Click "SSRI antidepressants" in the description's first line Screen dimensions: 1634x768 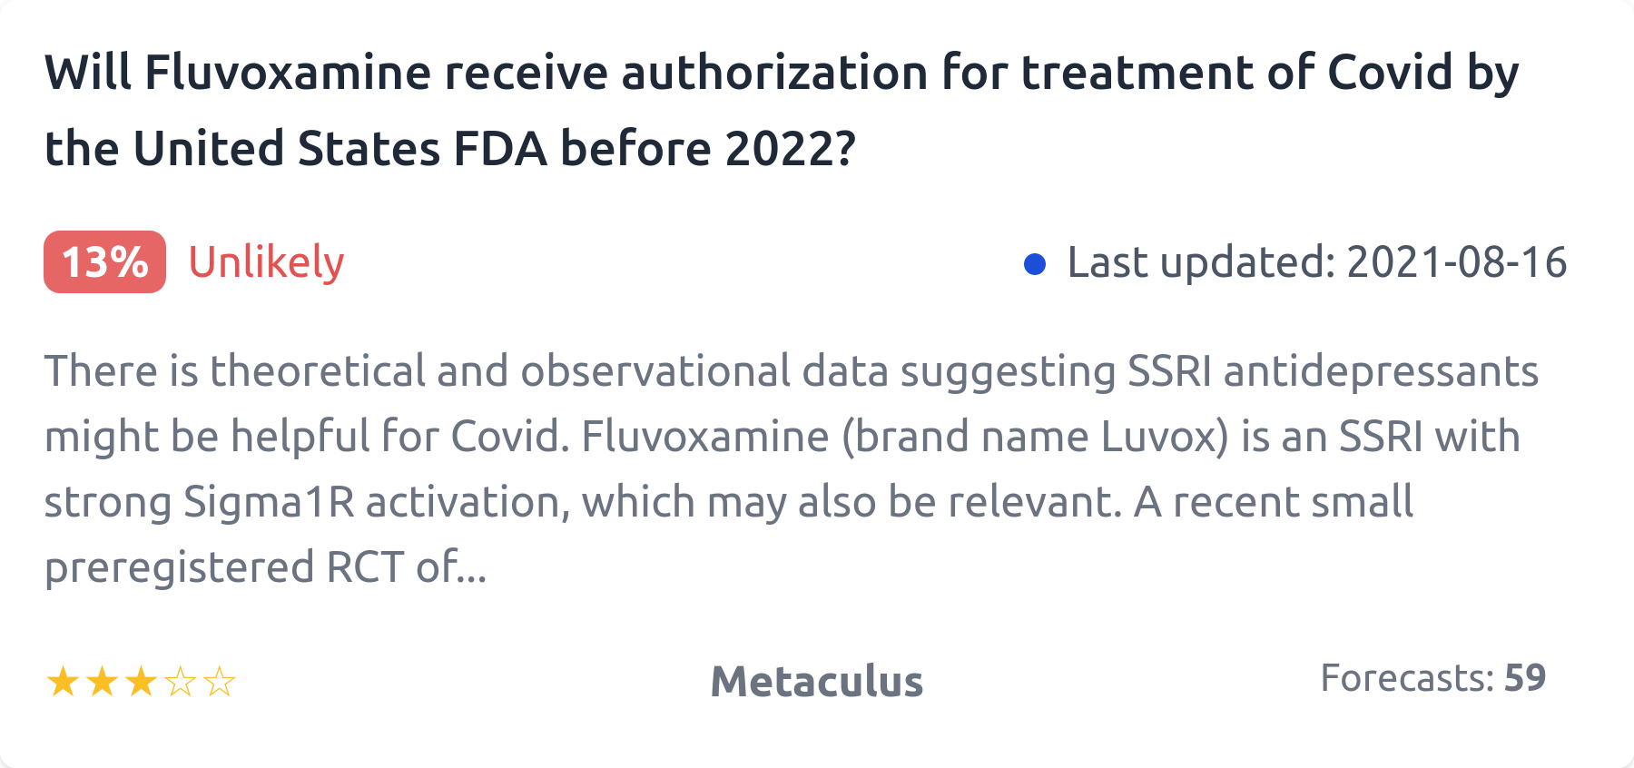click(1333, 371)
